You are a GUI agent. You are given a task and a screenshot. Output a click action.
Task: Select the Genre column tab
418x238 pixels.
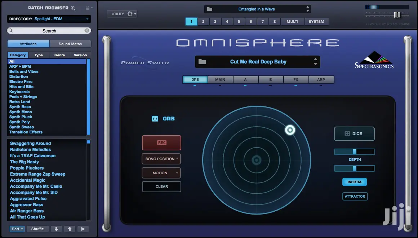[59, 55]
